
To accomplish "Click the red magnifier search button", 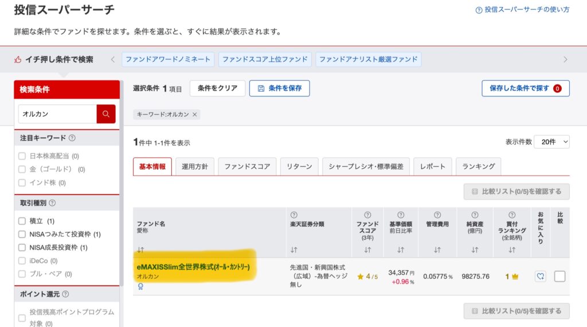I will 106,114.
